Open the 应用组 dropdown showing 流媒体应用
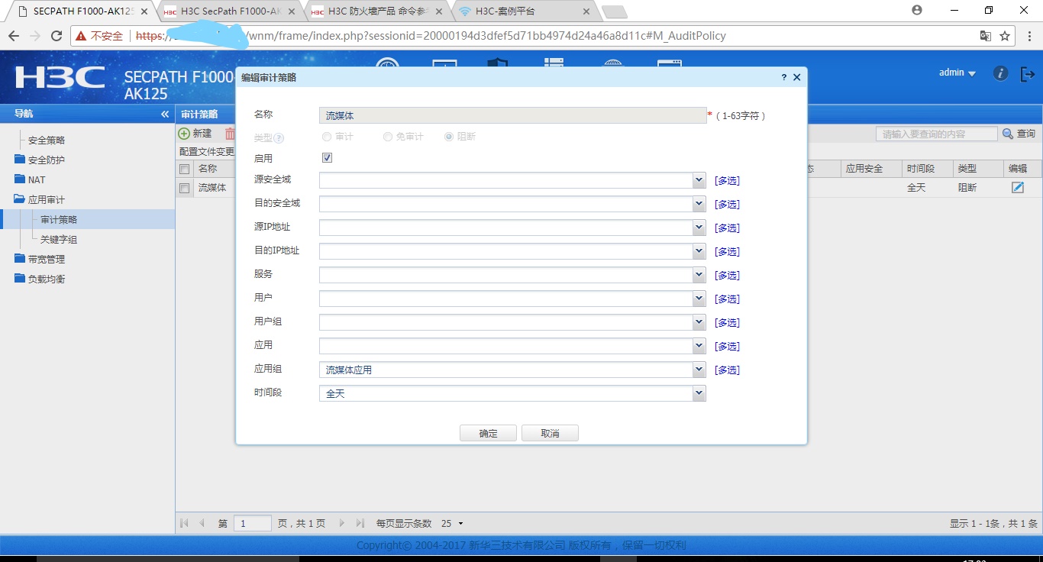This screenshot has width=1043, height=562. [699, 370]
